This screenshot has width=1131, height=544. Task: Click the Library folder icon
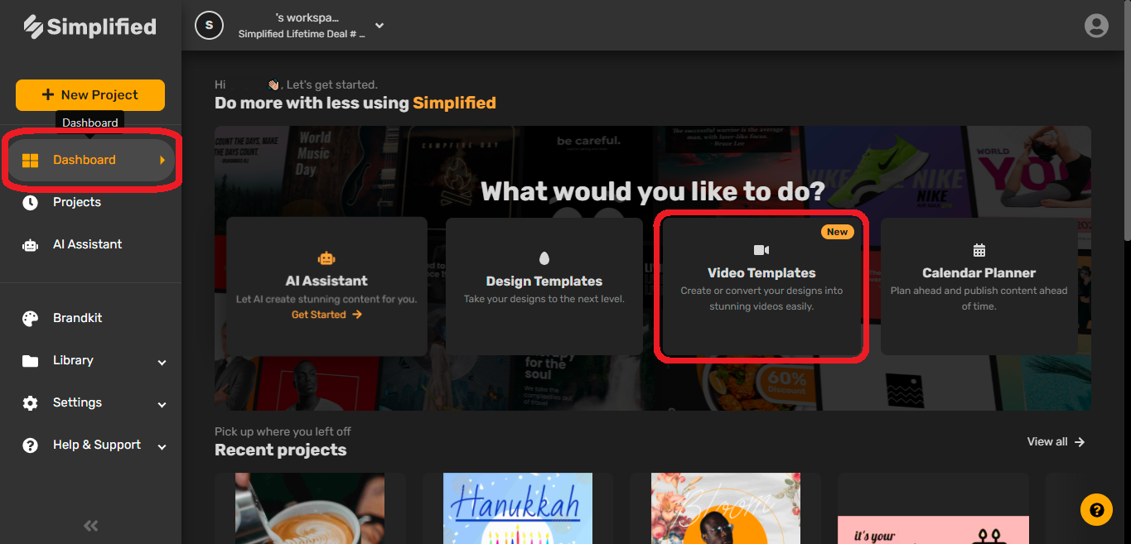point(31,360)
